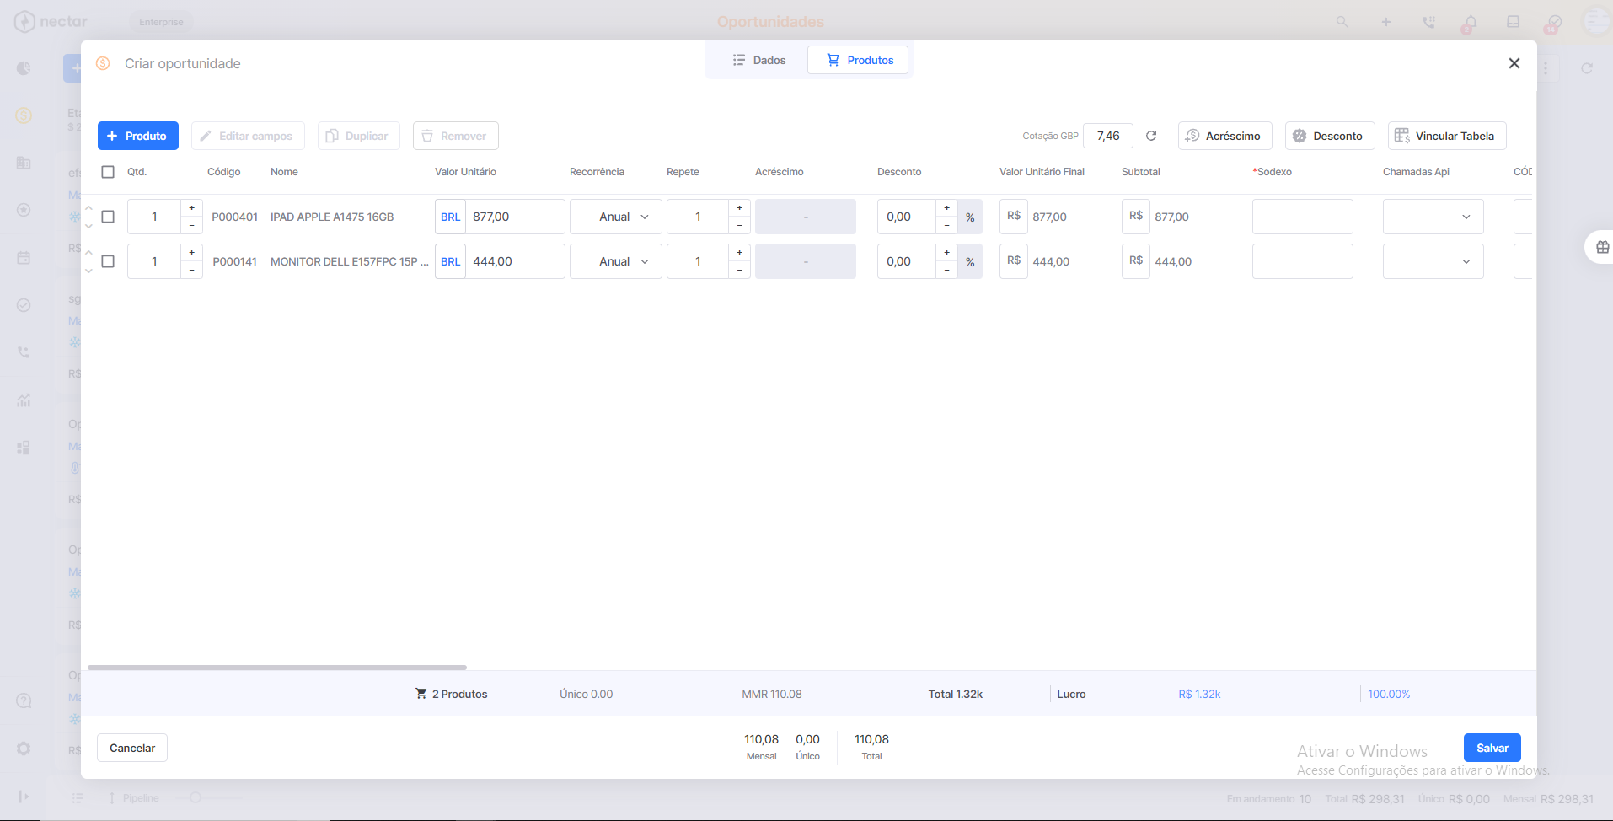Increase quantity for MONITOR DELL row
This screenshot has width=1613, height=821.
pyautogui.click(x=192, y=253)
